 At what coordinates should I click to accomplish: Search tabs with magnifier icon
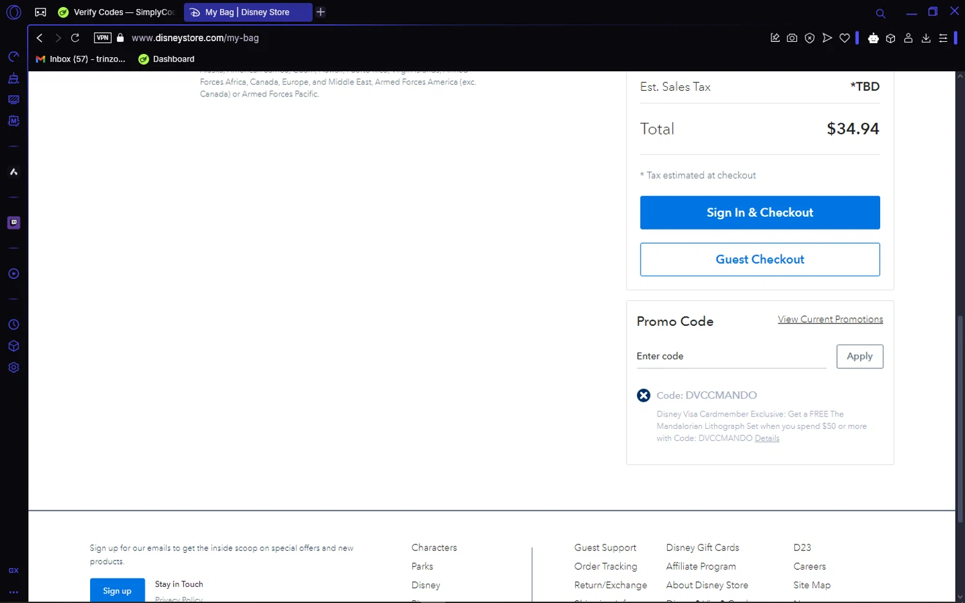881,13
